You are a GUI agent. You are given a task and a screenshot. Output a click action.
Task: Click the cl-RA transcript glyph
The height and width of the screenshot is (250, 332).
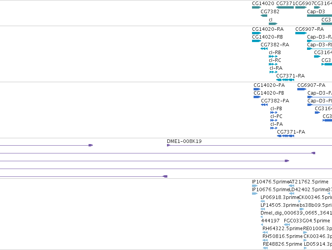pos(273,72)
